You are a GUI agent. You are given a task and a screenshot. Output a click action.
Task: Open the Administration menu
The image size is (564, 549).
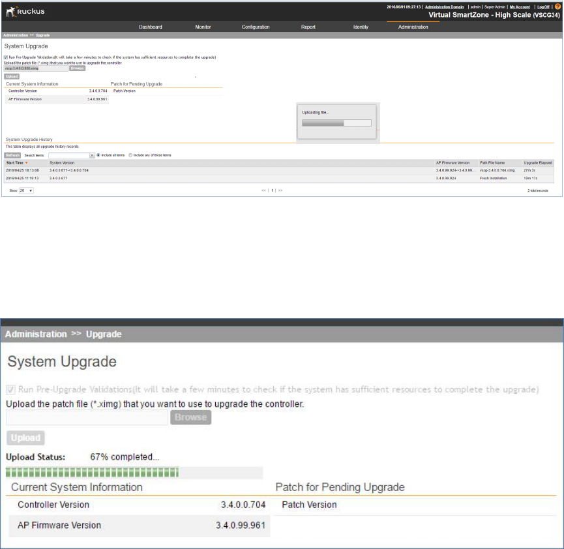[413, 27]
